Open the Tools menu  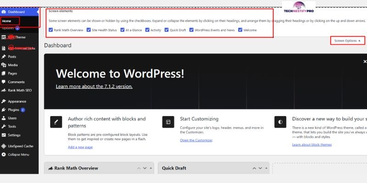[12, 127]
